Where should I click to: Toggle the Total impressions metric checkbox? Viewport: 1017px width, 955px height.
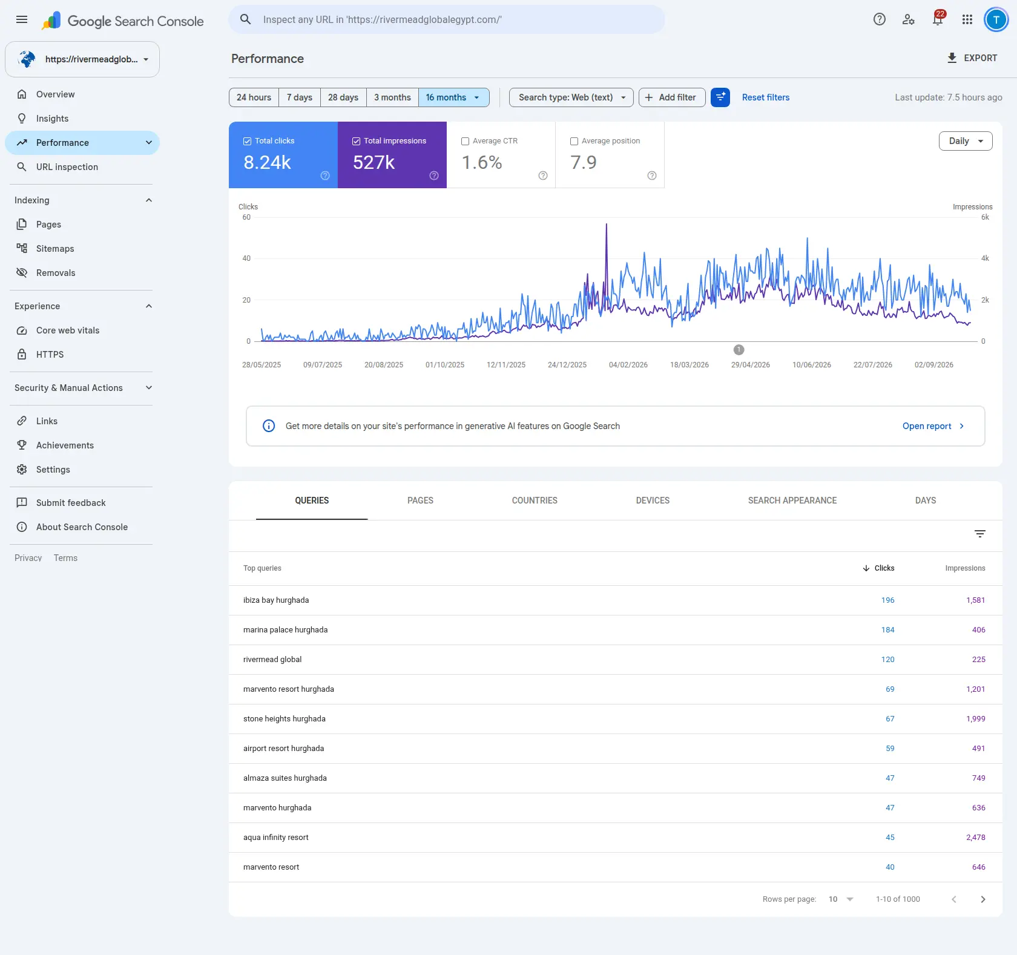coord(356,141)
